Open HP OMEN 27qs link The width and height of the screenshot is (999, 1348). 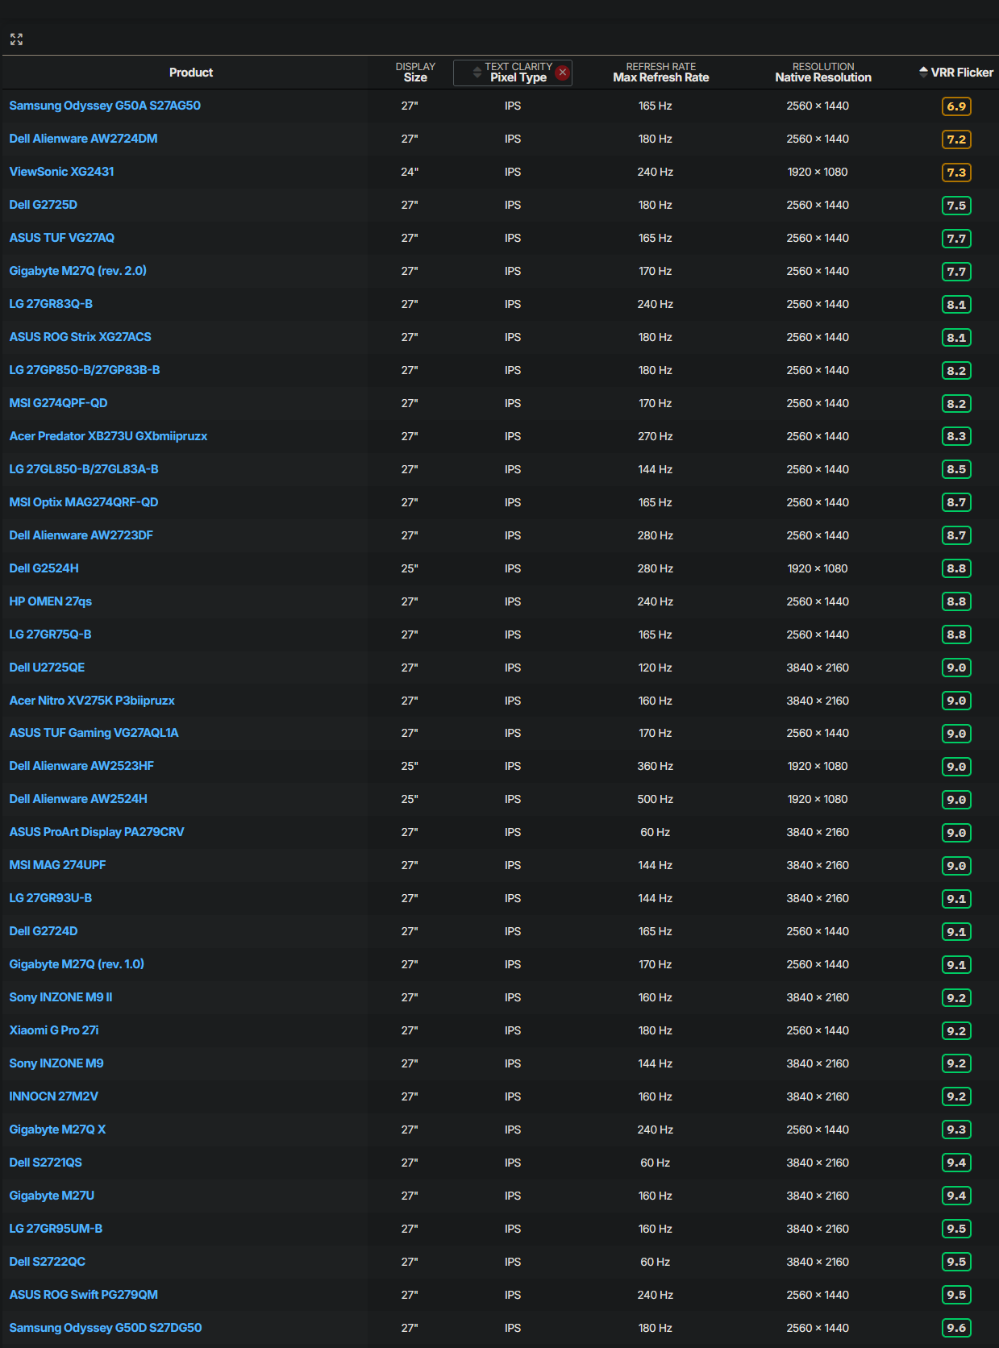tap(51, 601)
